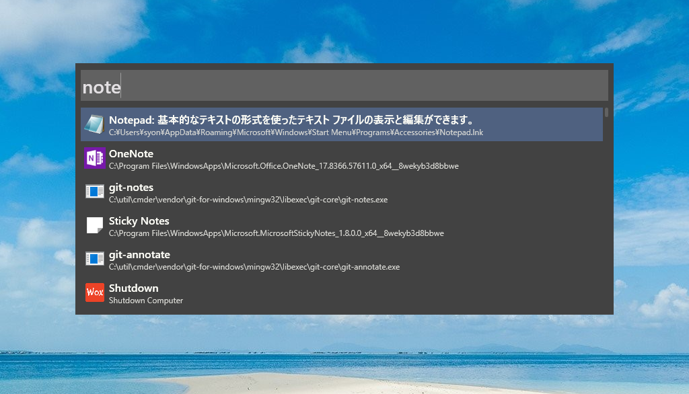Screen dimensions: 689x394
Task: Click the Notepad.lnk file path text
Action: pos(296,132)
